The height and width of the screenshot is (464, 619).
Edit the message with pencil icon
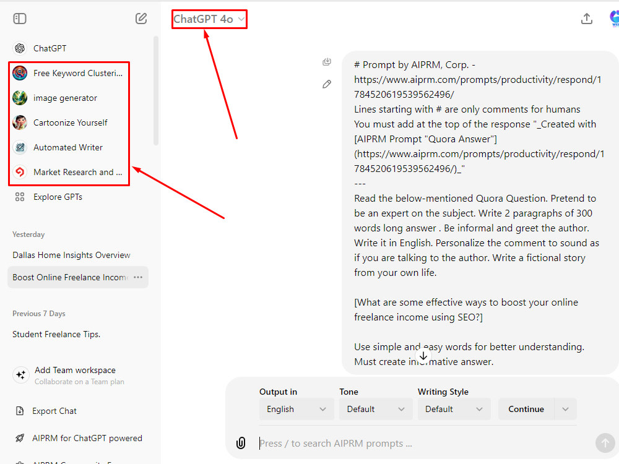point(327,84)
